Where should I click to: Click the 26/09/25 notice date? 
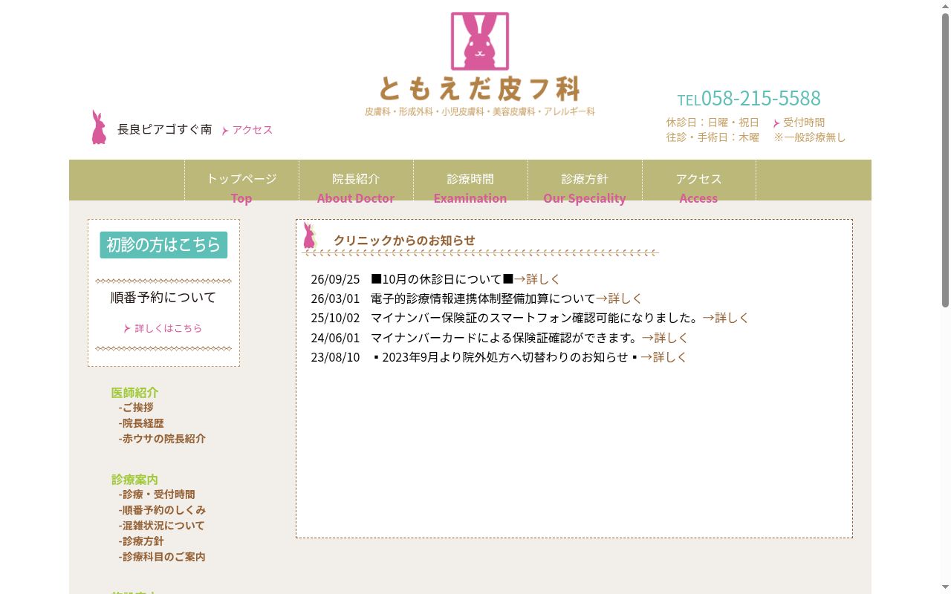click(x=335, y=279)
